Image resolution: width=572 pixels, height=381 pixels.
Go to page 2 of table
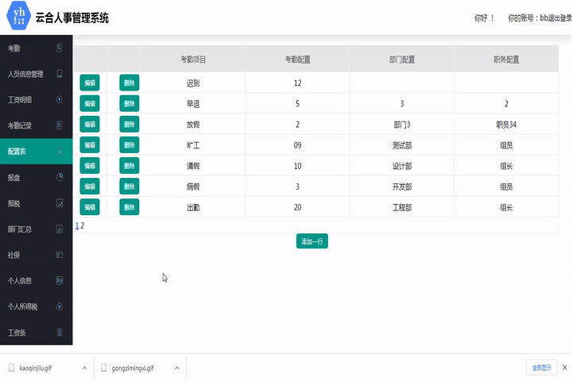click(83, 225)
